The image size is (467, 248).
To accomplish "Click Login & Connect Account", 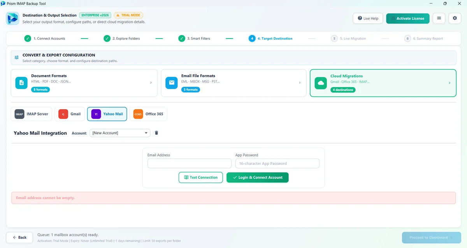I will coord(258,177).
